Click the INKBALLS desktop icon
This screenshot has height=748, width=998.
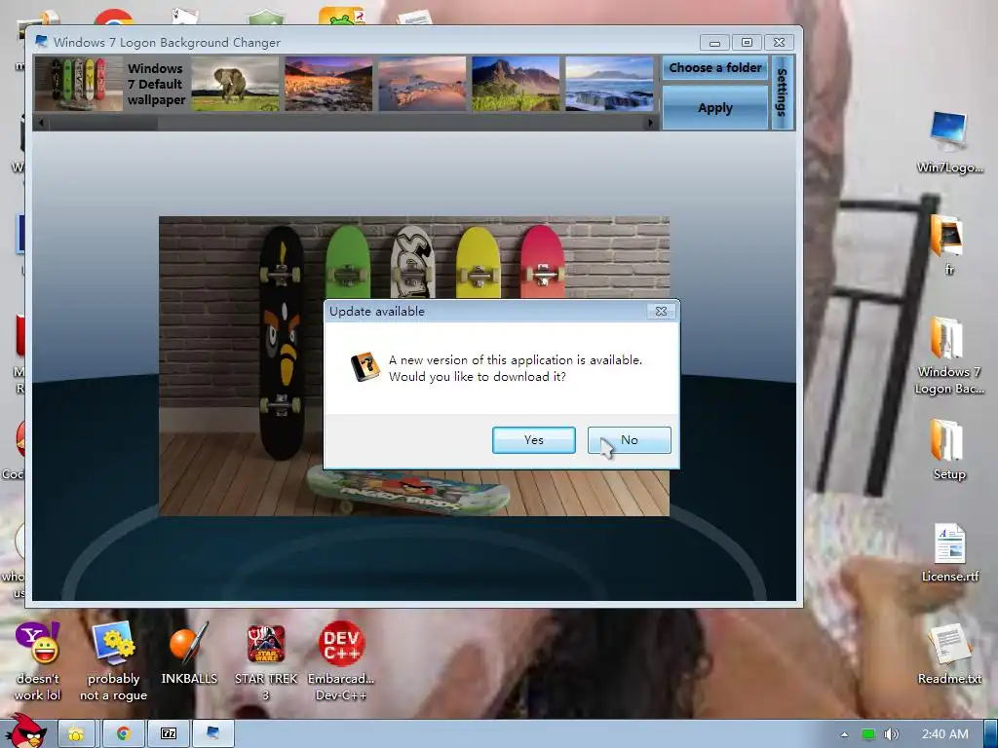[189, 654]
